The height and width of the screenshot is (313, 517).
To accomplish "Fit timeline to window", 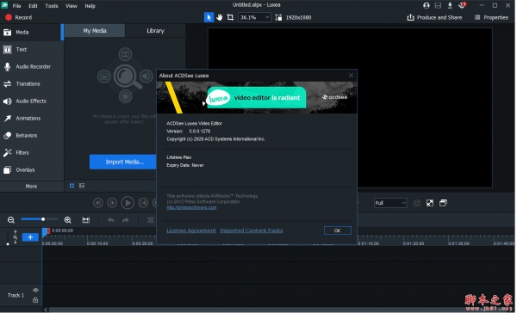I will (x=85, y=220).
